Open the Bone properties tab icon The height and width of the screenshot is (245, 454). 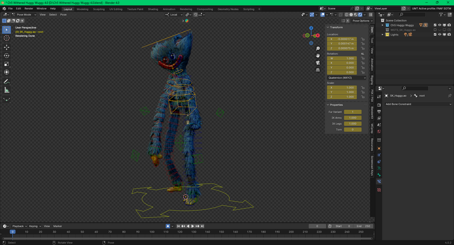[x=379, y=175]
